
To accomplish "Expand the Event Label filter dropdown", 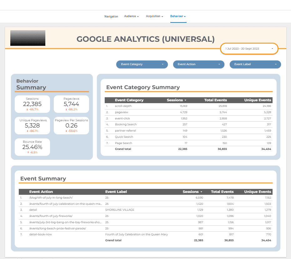I will 255,64.
